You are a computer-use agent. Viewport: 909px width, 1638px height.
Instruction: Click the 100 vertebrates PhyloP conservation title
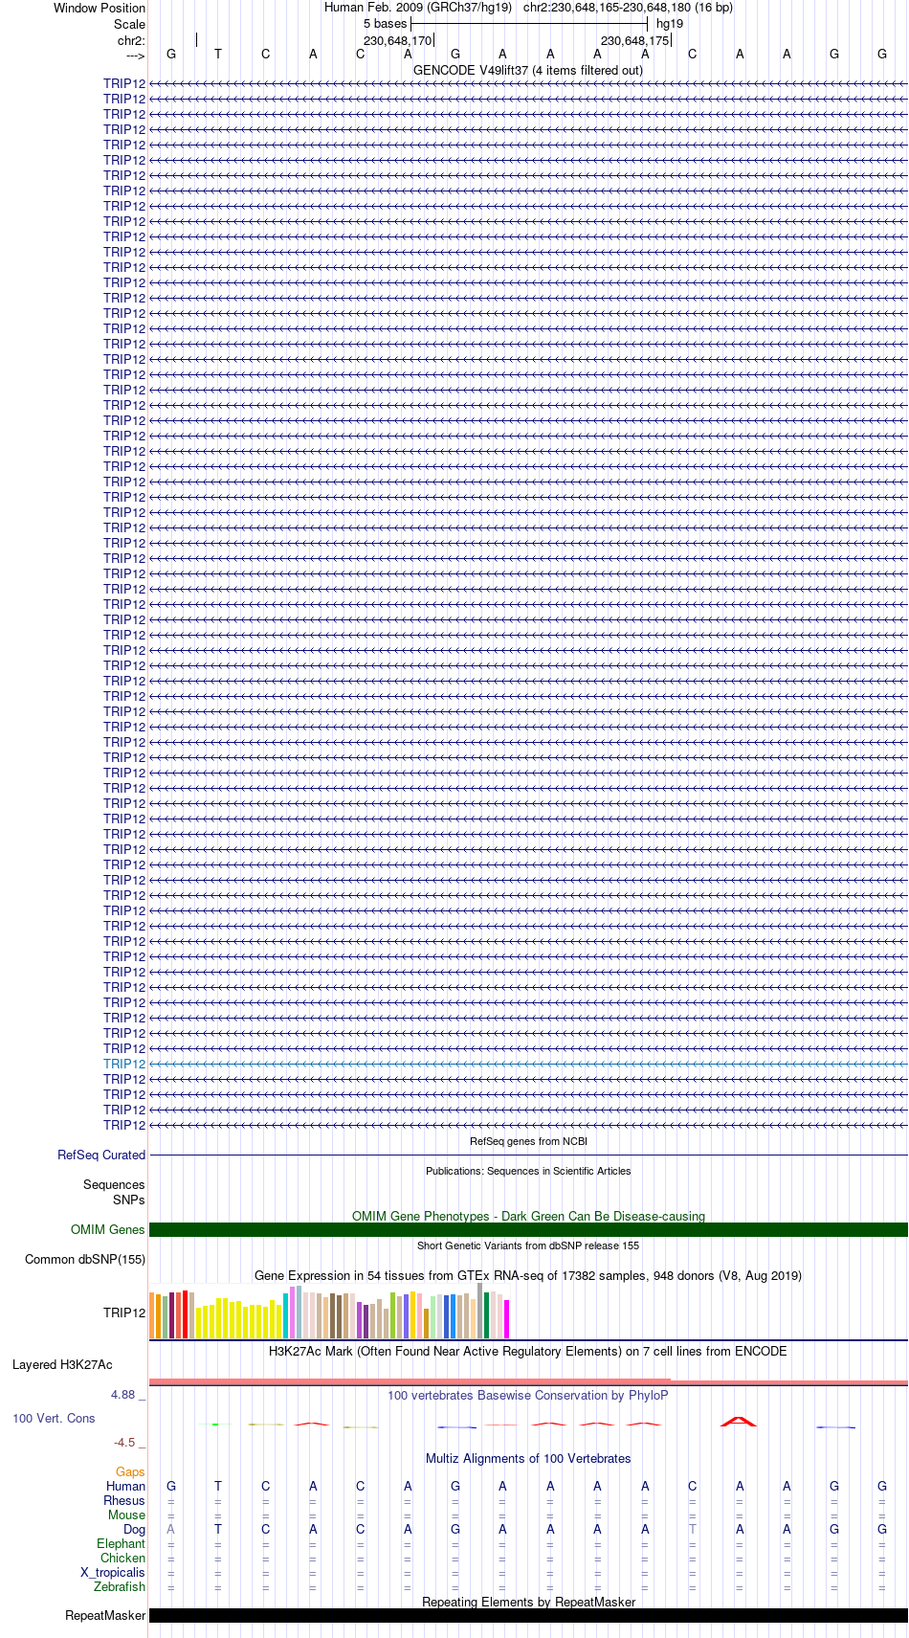528,1395
